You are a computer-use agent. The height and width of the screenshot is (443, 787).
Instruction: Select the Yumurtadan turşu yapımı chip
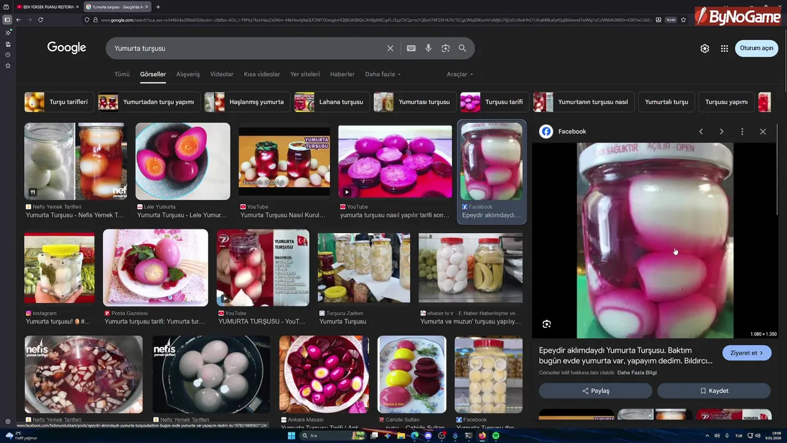(149, 102)
